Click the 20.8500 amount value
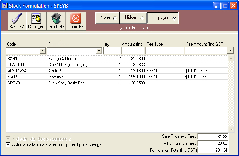The image size is (239, 156). [138, 83]
